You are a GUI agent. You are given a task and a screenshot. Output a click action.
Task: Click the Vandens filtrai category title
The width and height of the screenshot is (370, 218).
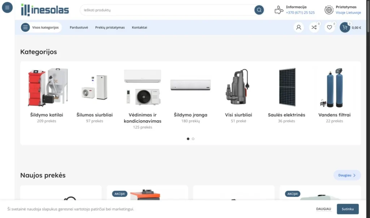334,115
